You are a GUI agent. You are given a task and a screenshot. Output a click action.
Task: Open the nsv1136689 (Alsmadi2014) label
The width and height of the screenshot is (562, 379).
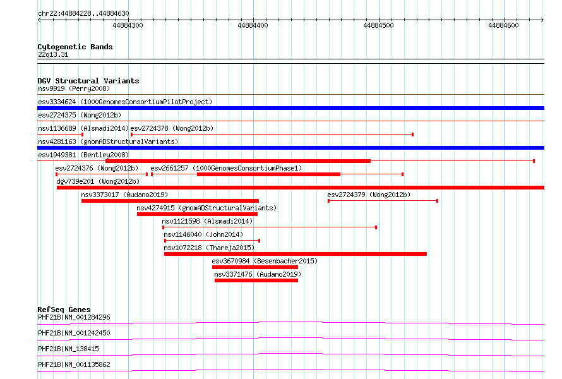tap(83, 128)
